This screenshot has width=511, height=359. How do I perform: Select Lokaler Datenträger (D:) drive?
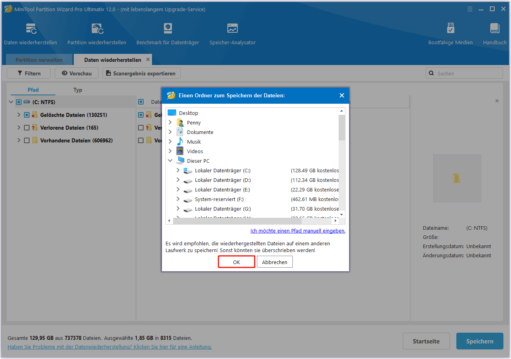223,180
